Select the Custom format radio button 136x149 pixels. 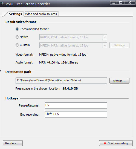(17, 45)
